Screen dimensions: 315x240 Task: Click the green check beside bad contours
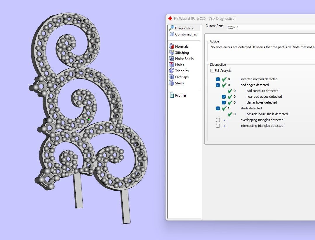click(x=230, y=91)
